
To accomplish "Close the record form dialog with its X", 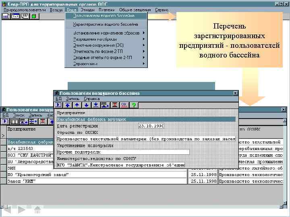I will coord(235,93).
